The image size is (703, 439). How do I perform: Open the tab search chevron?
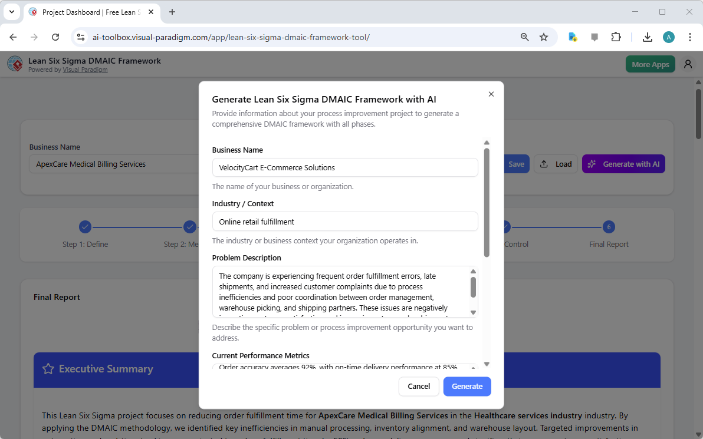pyautogui.click(x=11, y=12)
